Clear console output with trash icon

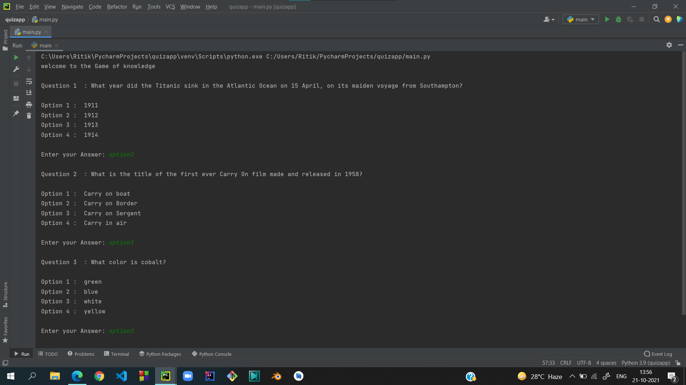pos(29,116)
